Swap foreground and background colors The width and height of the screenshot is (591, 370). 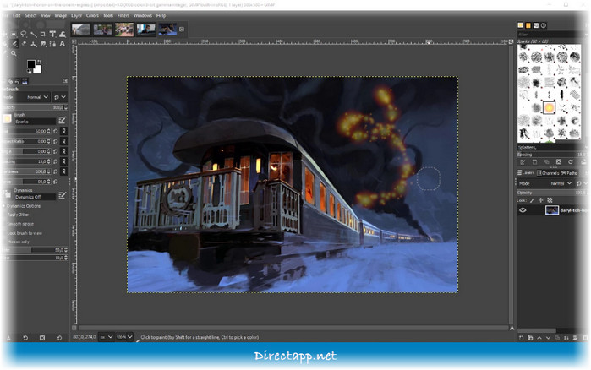point(40,62)
